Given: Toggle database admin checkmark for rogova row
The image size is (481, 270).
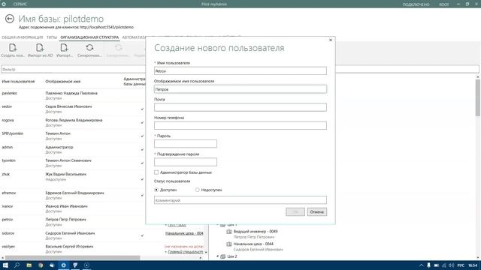Looking at the screenshot, I should pyautogui.click(x=142, y=122).
